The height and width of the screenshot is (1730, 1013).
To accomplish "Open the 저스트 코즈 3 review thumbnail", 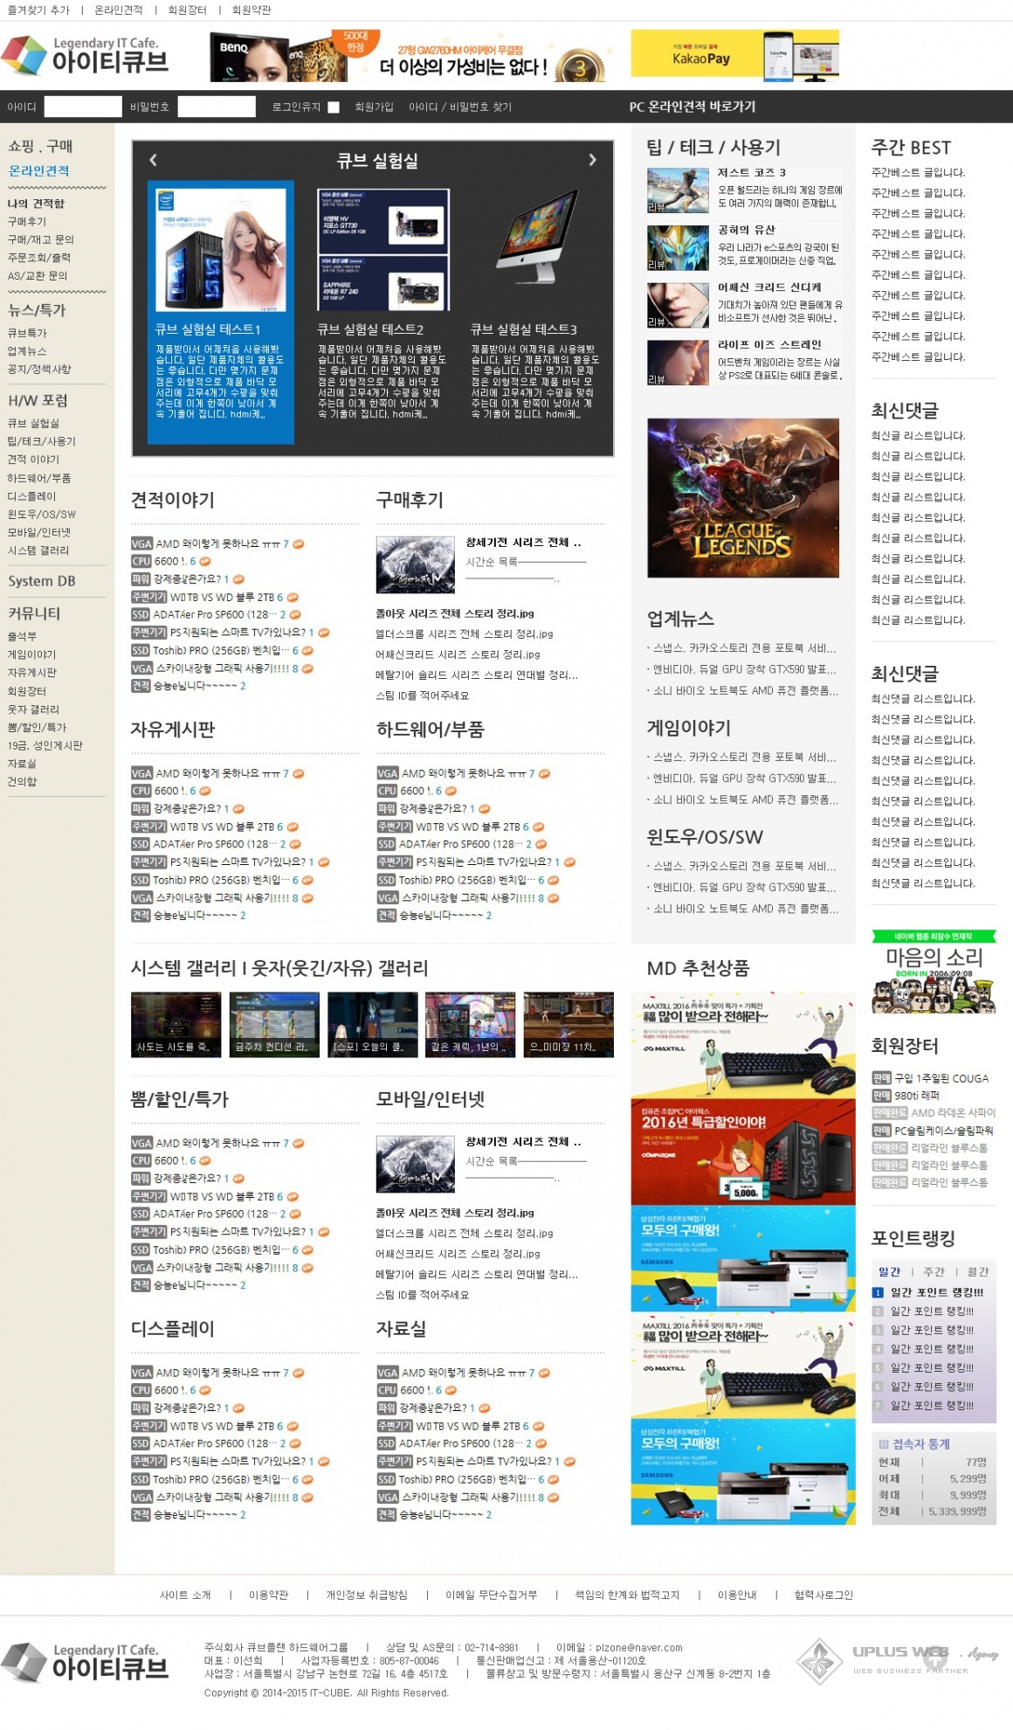I will pyautogui.click(x=678, y=190).
